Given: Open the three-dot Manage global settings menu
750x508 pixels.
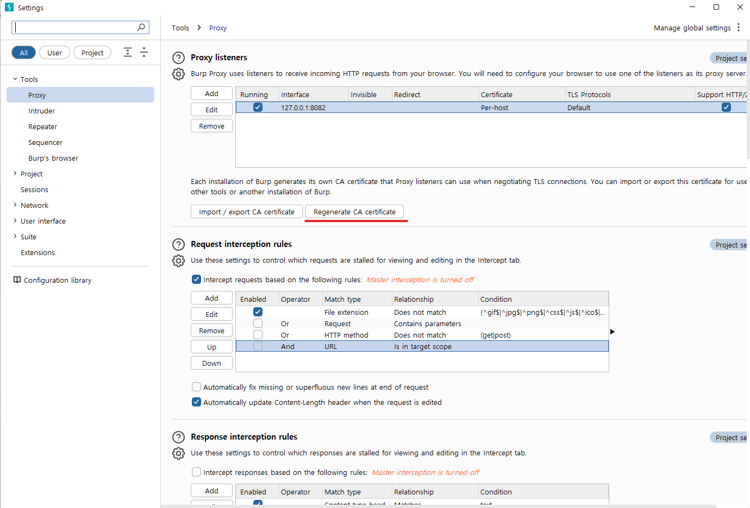Looking at the screenshot, I should point(739,28).
